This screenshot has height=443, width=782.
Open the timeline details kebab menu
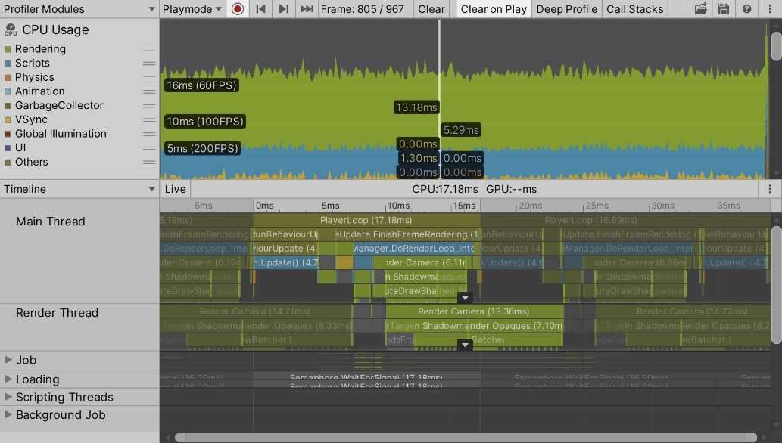coord(770,189)
